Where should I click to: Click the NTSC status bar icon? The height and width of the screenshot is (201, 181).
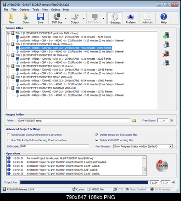[115, 189]
